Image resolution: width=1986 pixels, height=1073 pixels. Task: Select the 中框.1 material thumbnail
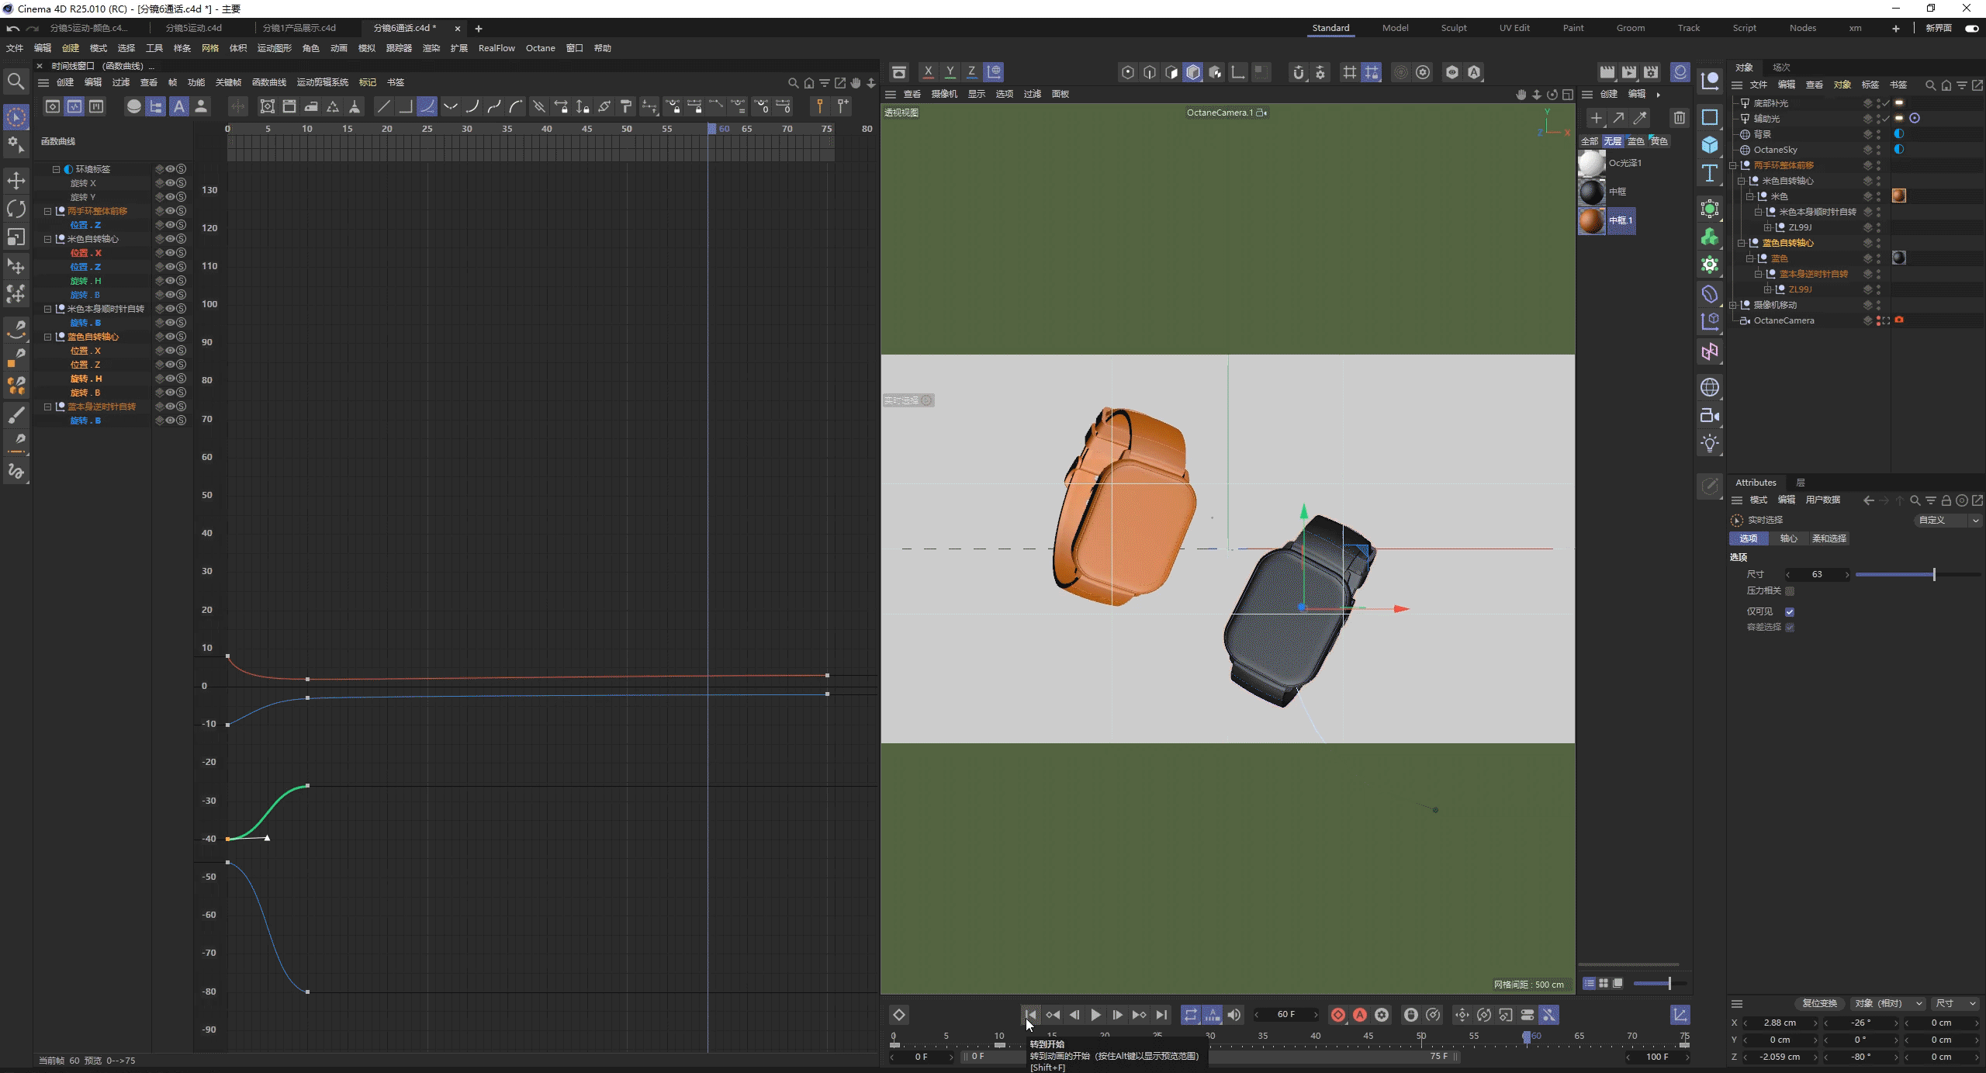(1591, 220)
